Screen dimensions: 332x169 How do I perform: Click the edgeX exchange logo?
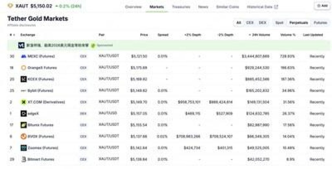(23, 113)
